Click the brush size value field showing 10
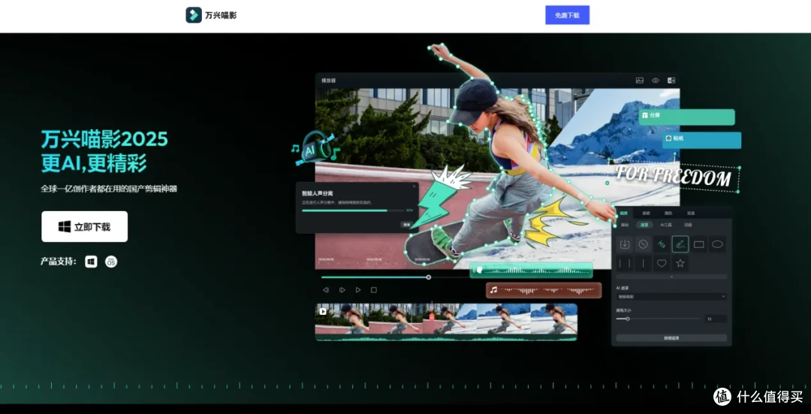Viewport: 811px width, 414px height. pos(716,319)
